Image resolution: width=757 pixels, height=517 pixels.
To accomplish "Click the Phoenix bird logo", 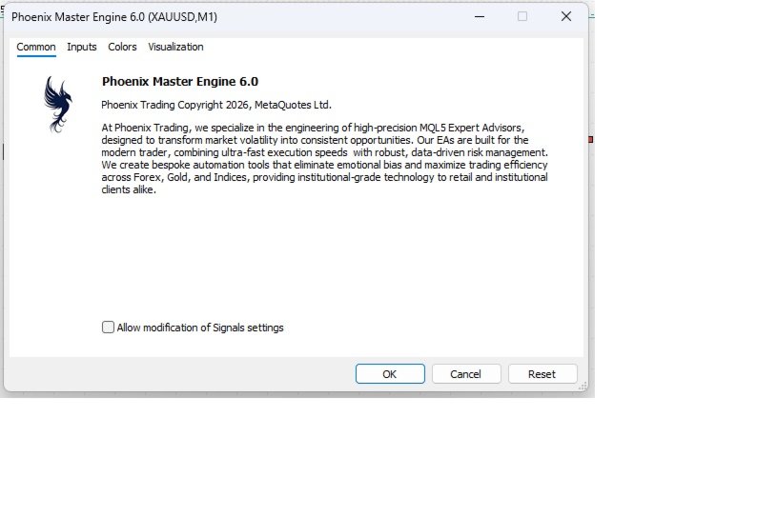I will coord(58,104).
